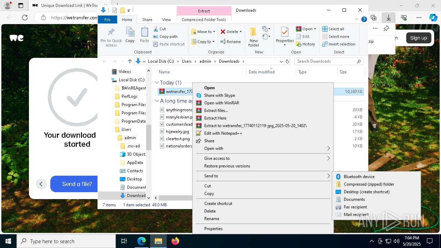Select Desktop (create shortcut) option
This screenshot has width=441, height=248.
coord(377,192)
